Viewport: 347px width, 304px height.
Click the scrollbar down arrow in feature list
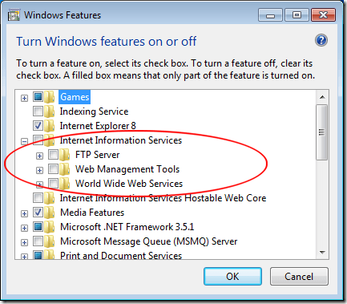322,252
